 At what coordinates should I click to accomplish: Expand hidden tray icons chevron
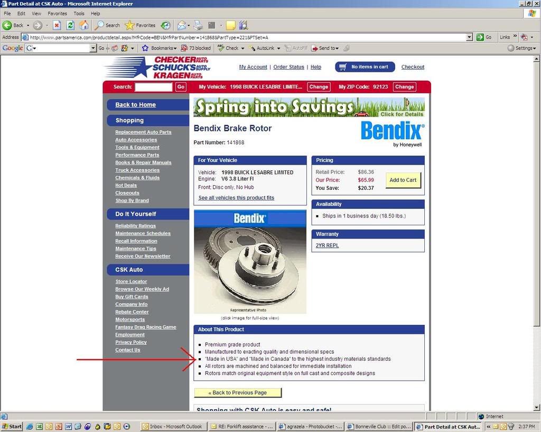coord(489,427)
